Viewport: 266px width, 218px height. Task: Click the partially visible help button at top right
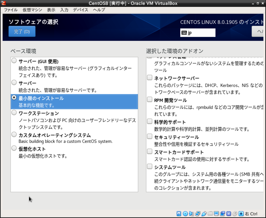pos(257,31)
